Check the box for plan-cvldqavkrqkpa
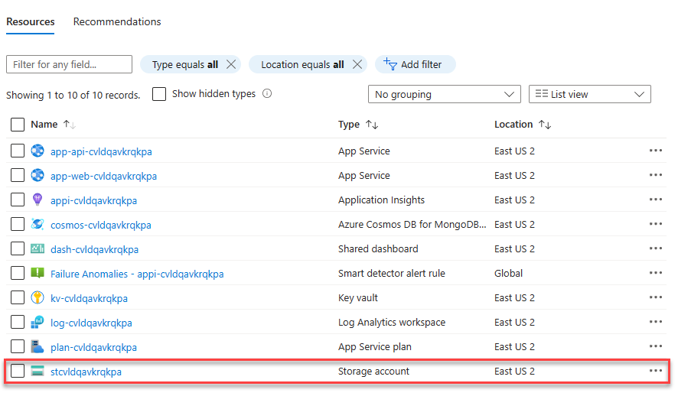 (18, 346)
